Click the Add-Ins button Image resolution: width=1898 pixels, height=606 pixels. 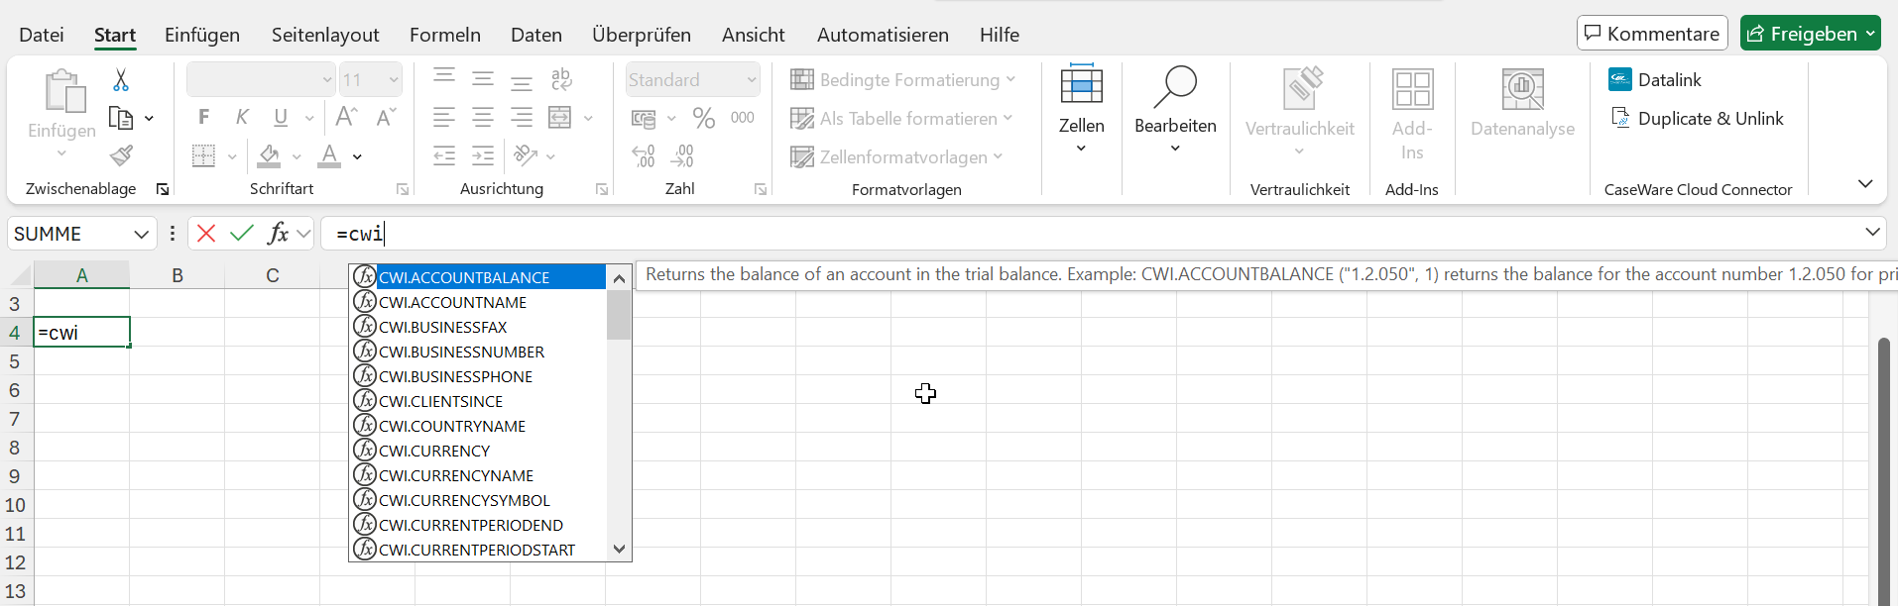click(x=1412, y=113)
